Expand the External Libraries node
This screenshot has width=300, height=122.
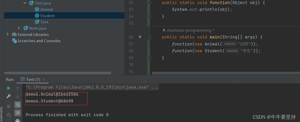8,34
